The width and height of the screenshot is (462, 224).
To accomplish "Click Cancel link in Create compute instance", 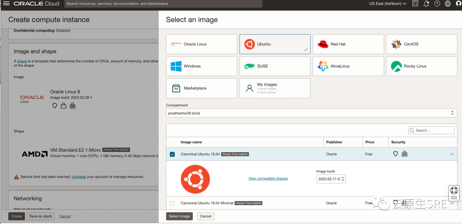I will pos(65,216).
